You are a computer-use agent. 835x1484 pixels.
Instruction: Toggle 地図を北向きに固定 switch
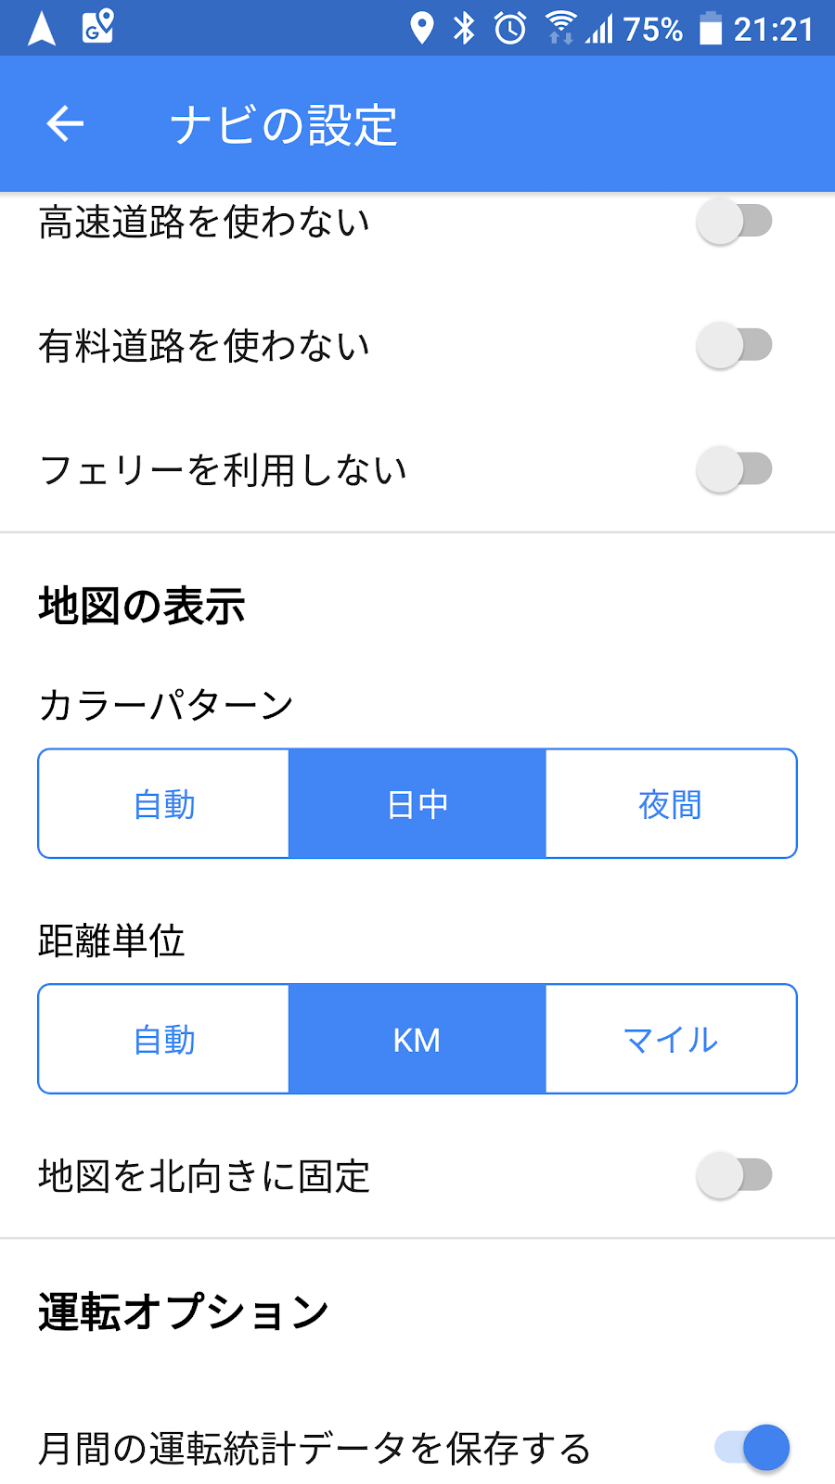tap(735, 1176)
